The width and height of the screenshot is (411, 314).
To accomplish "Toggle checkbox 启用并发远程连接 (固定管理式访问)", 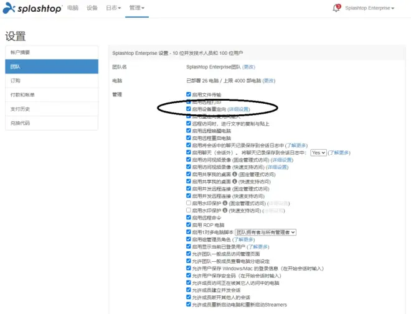I will point(189,188).
